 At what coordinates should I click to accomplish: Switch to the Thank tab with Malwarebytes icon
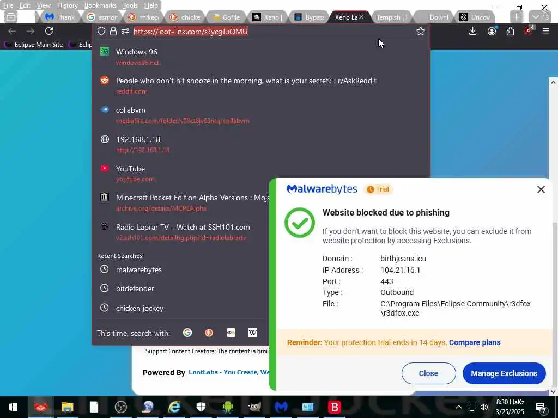[x=60, y=17]
